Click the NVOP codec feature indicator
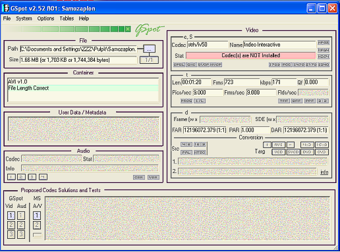Viewport: 340px width, 252px height. pyautogui.click(x=216, y=64)
